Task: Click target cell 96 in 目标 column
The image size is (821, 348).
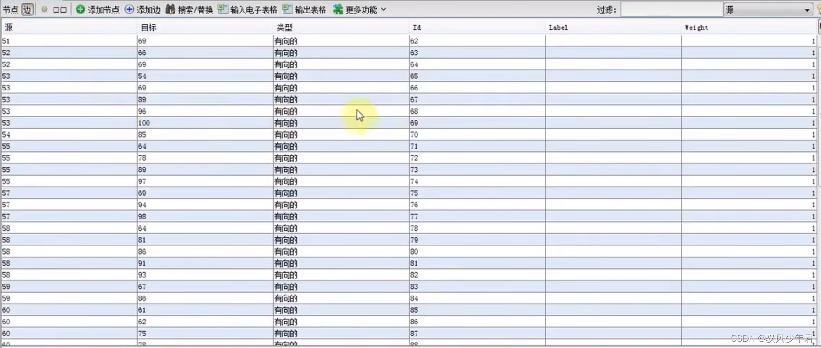Action: [205, 111]
